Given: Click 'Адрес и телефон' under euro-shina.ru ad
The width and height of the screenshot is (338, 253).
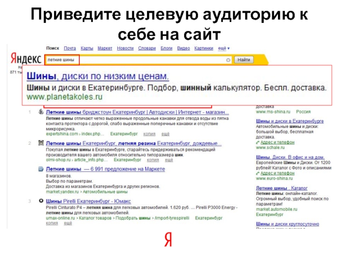Looking at the screenshot, I should pos(278,173).
